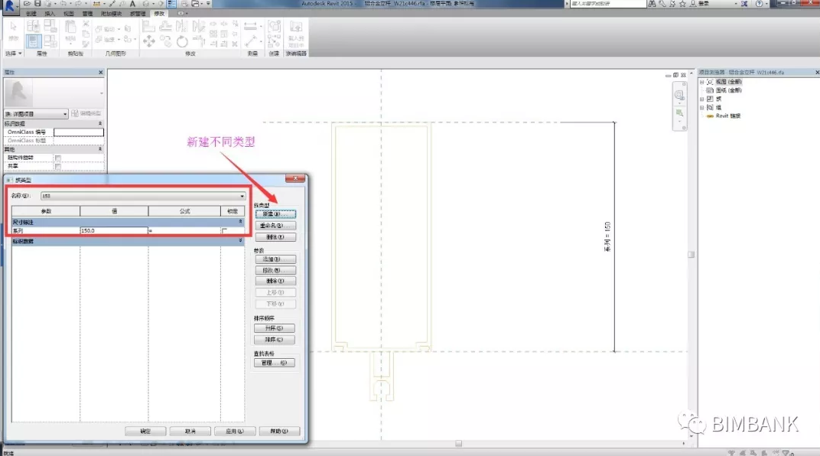Click the Measure between two references icon
Viewport: 820px width, 456px height.
[x=250, y=25]
